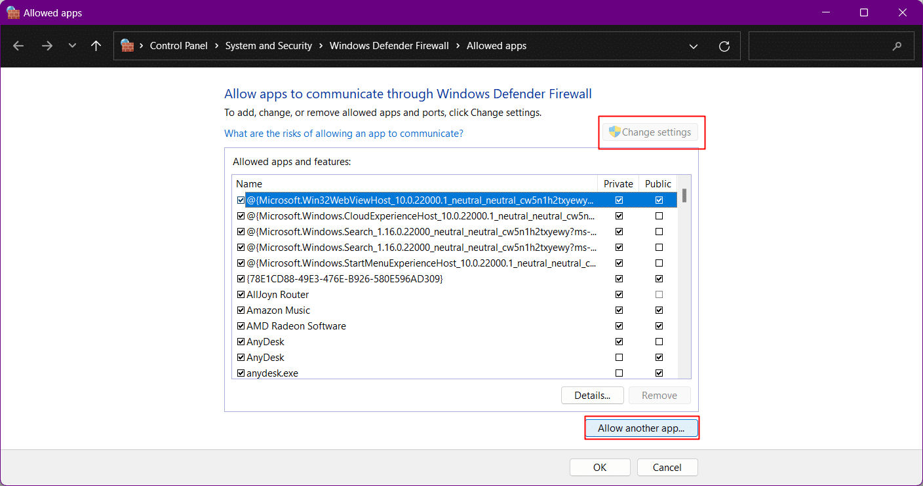Click the Change settings button
Image resolution: width=923 pixels, height=486 pixels.
[650, 132]
